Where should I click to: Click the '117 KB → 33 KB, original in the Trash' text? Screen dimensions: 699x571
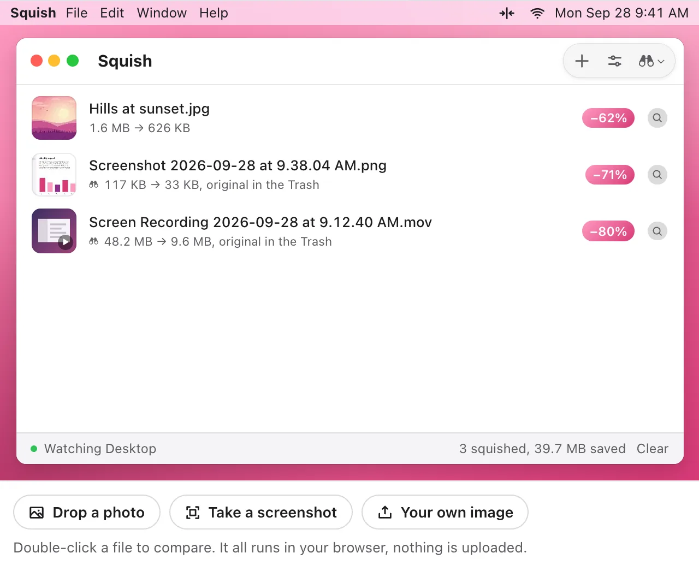[212, 185]
